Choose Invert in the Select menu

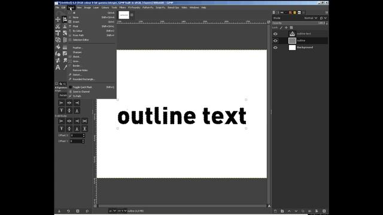[x=92, y=22]
